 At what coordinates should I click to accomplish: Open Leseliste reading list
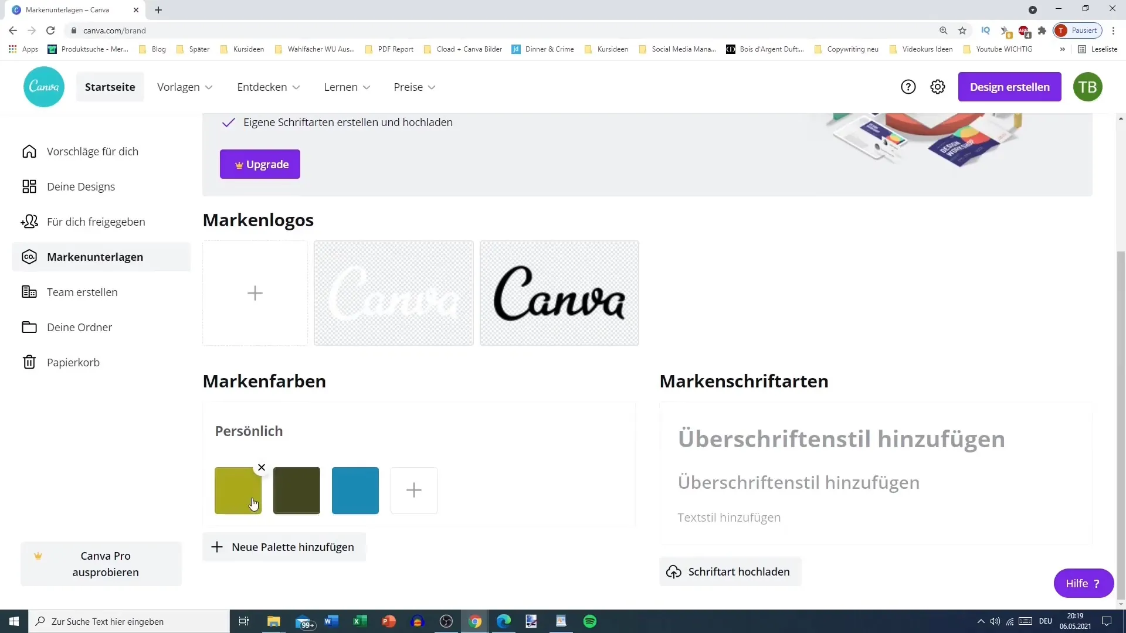point(1098,49)
